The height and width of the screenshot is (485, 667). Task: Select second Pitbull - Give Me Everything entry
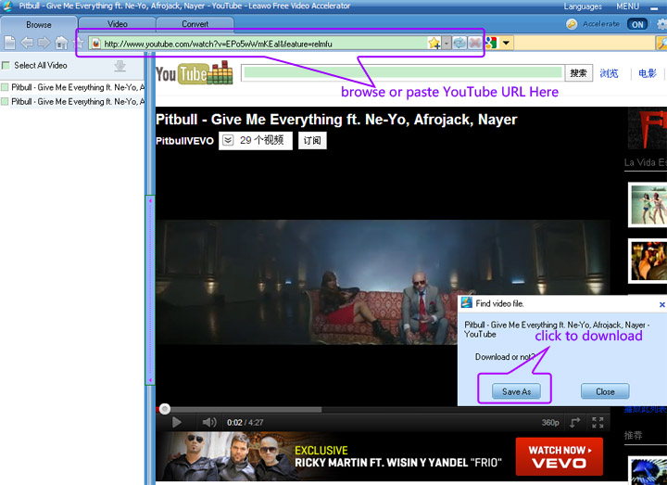pyautogui.click(x=78, y=101)
